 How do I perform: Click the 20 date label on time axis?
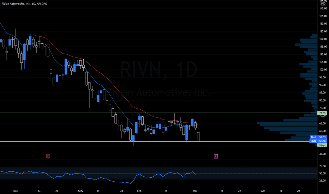pos(298,191)
